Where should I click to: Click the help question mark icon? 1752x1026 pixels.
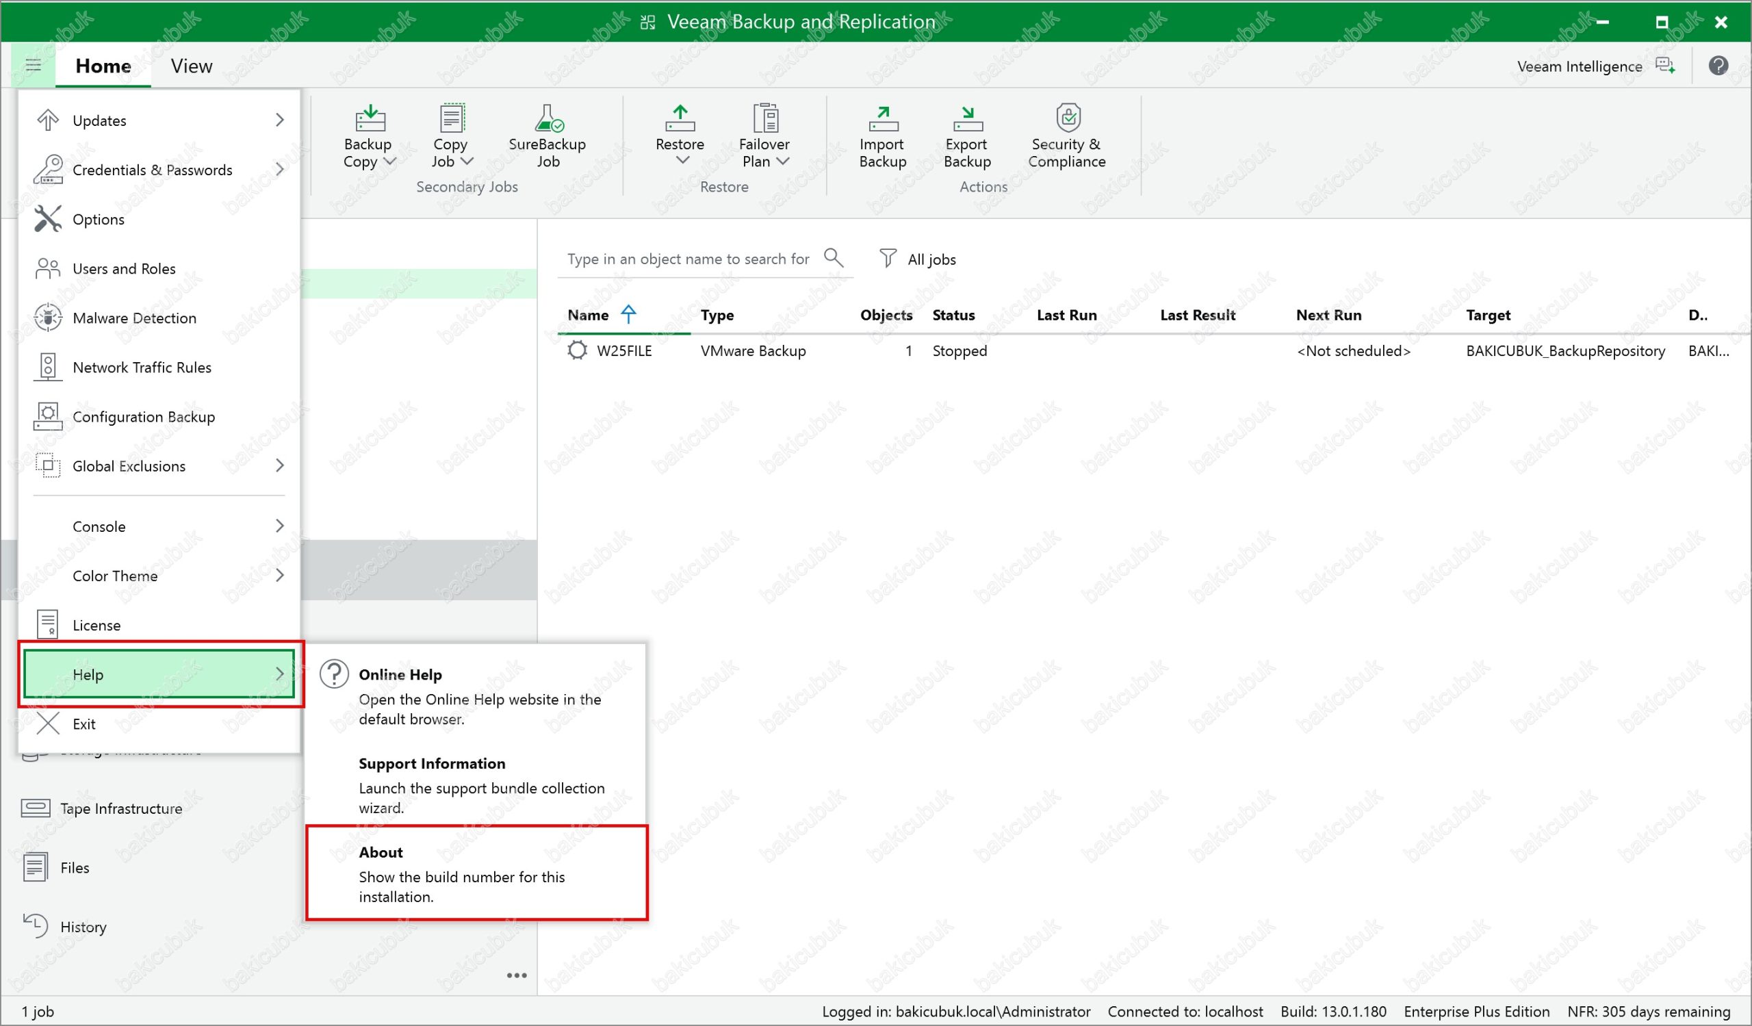click(1718, 66)
